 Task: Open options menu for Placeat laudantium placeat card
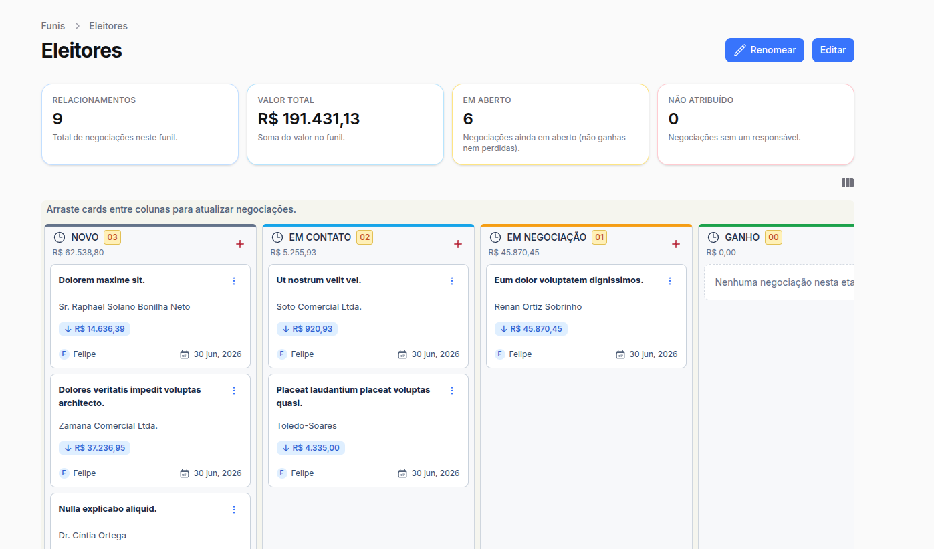452,391
